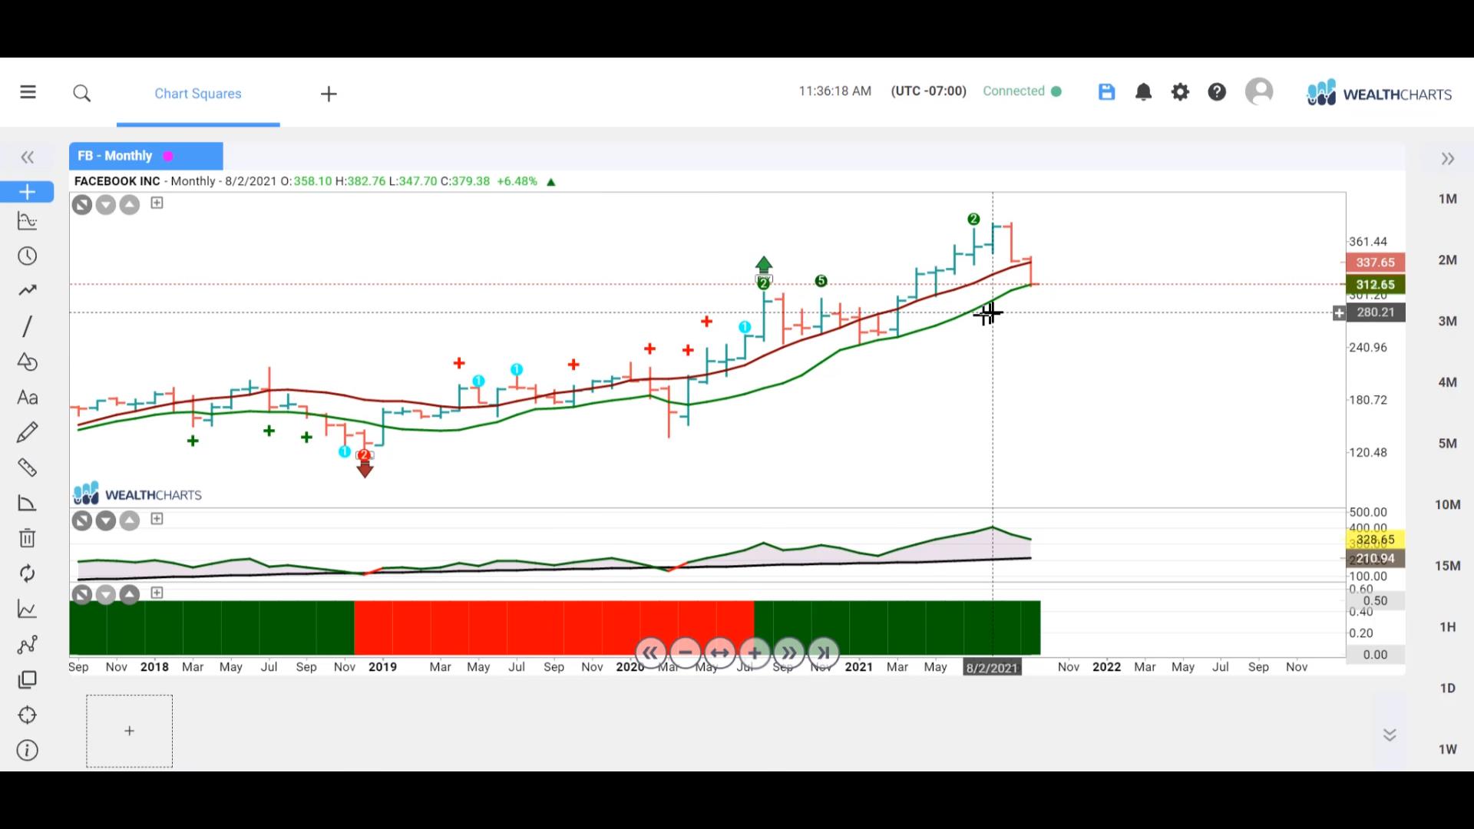Hide the bottom red-green pane
Image resolution: width=1474 pixels, height=829 pixels.
[x=82, y=595]
